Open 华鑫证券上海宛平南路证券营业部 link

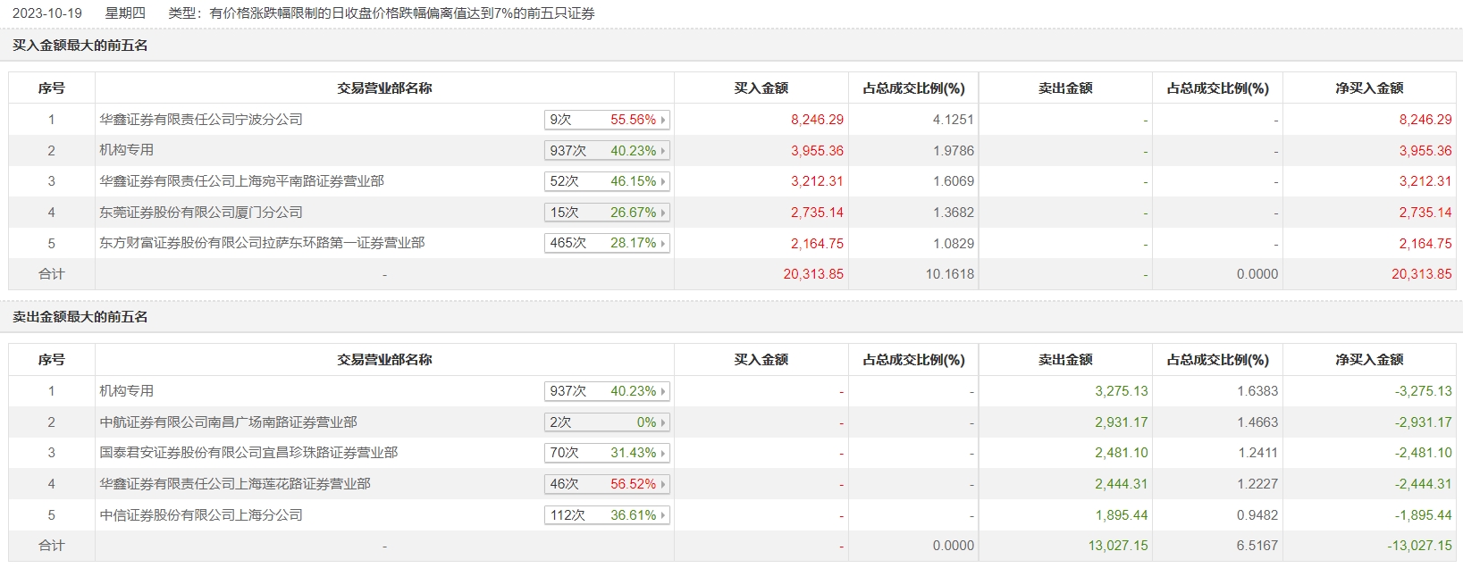coord(241,181)
